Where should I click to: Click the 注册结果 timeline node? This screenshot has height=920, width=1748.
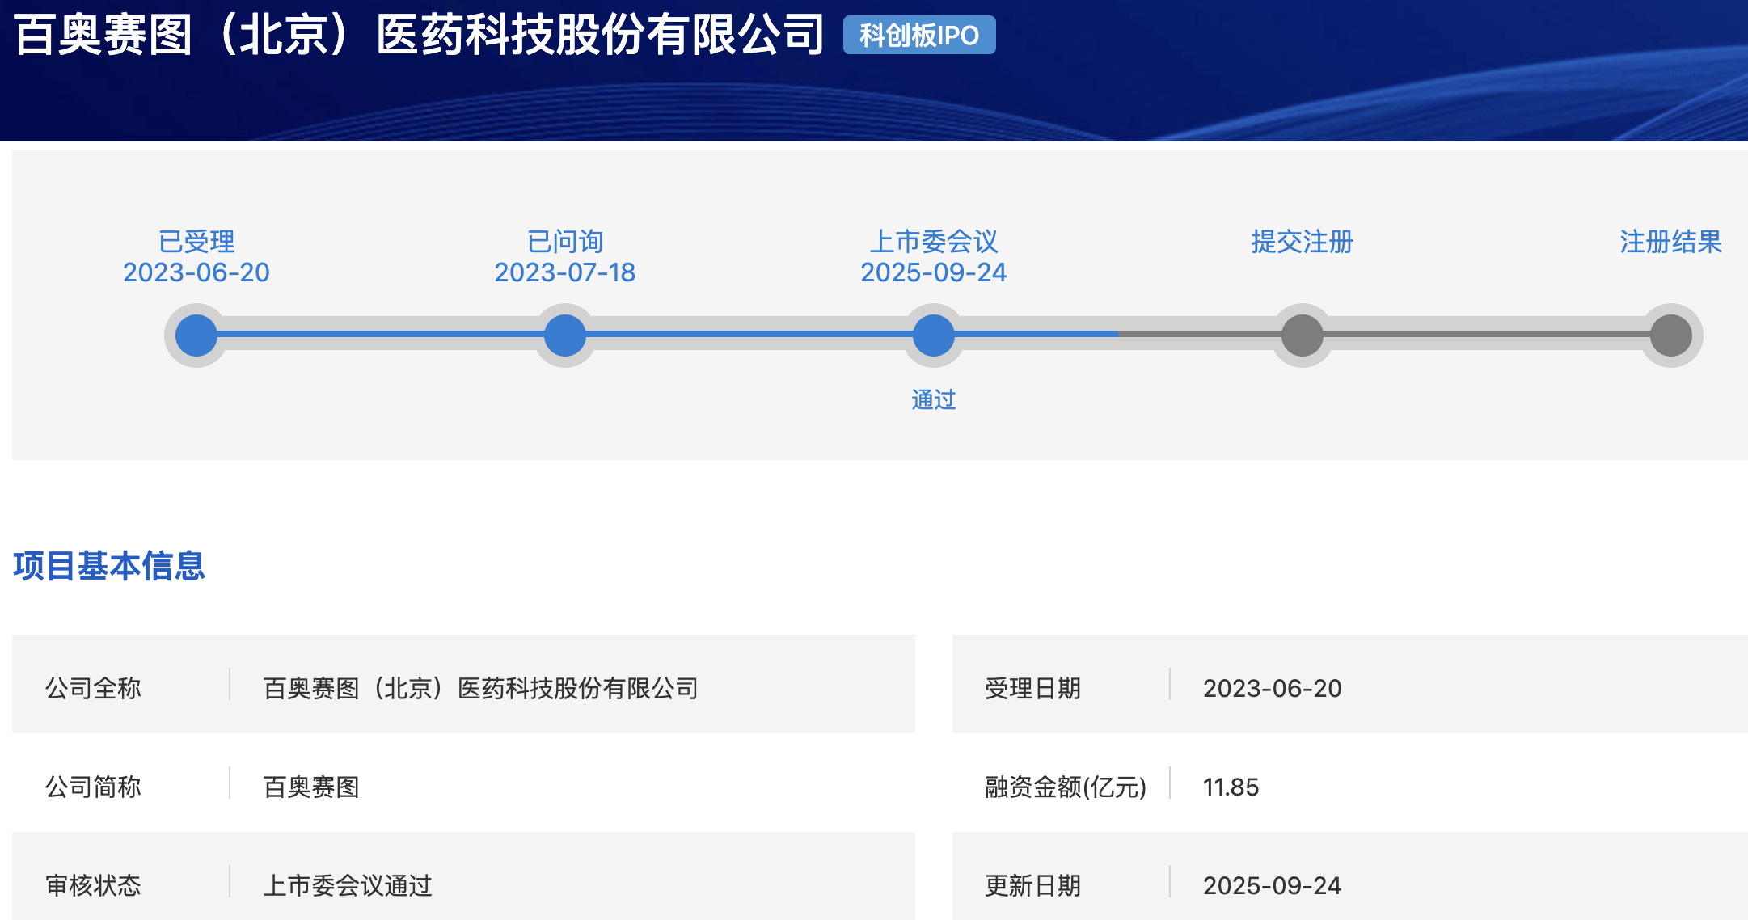point(1670,335)
